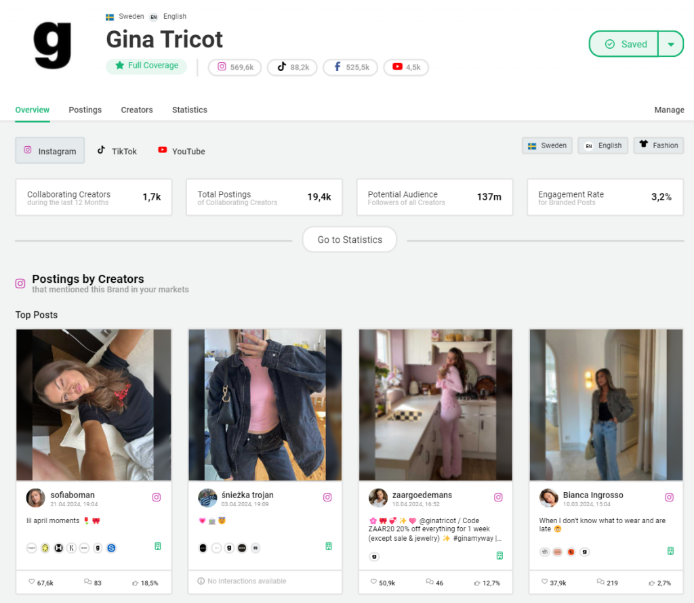The height and width of the screenshot is (603, 694).
Task: Open the dropdown arrow beside Saved
Action: (671, 43)
